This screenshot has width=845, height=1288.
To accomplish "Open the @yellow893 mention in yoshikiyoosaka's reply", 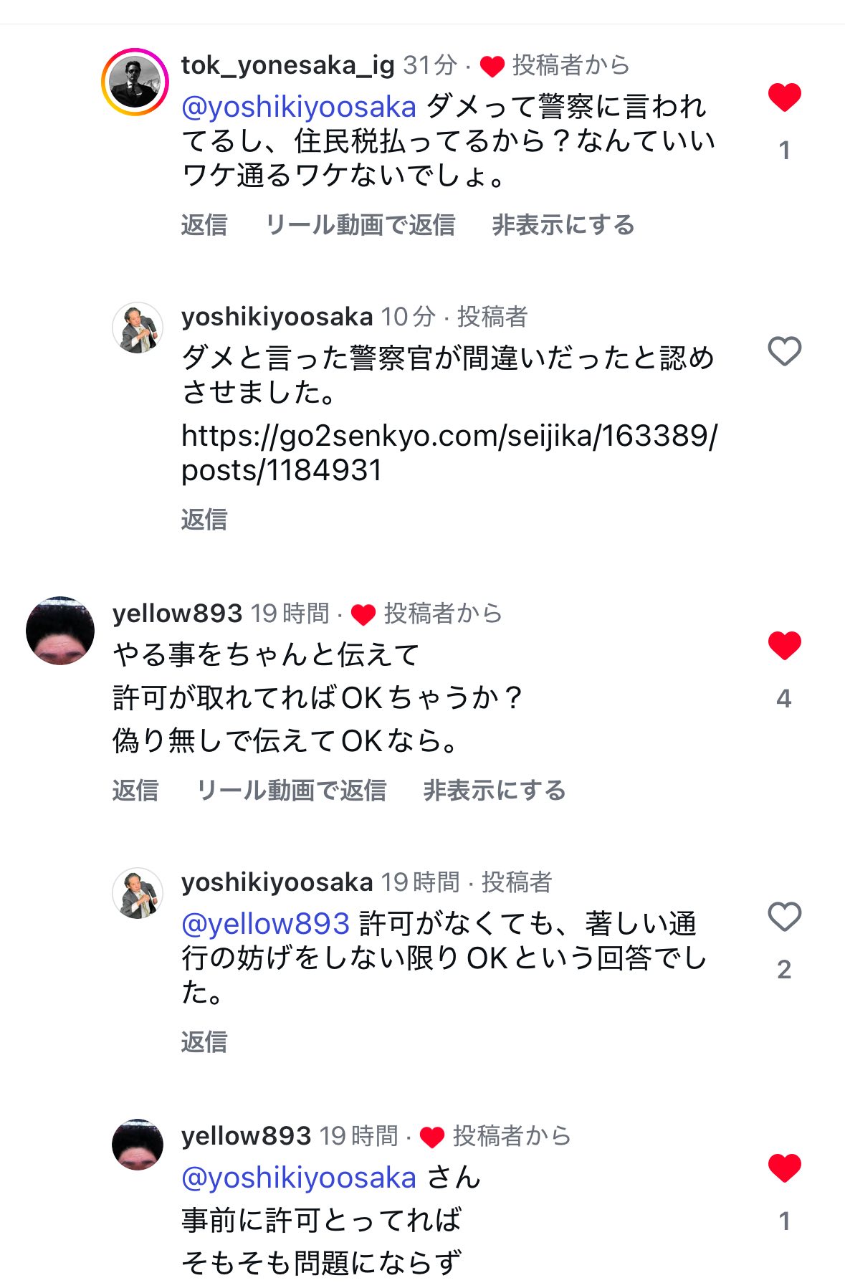I will (x=265, y=924).
